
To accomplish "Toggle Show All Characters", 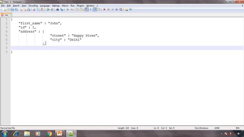I will click(x=91, y=10).
